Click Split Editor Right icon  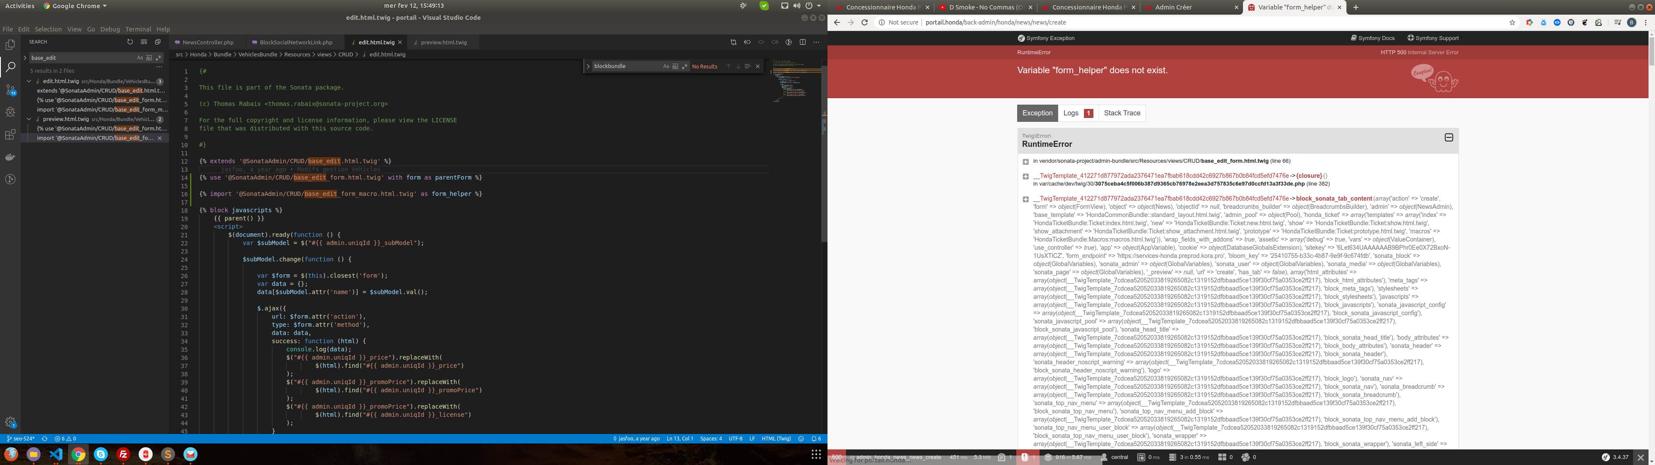point(803,42)
